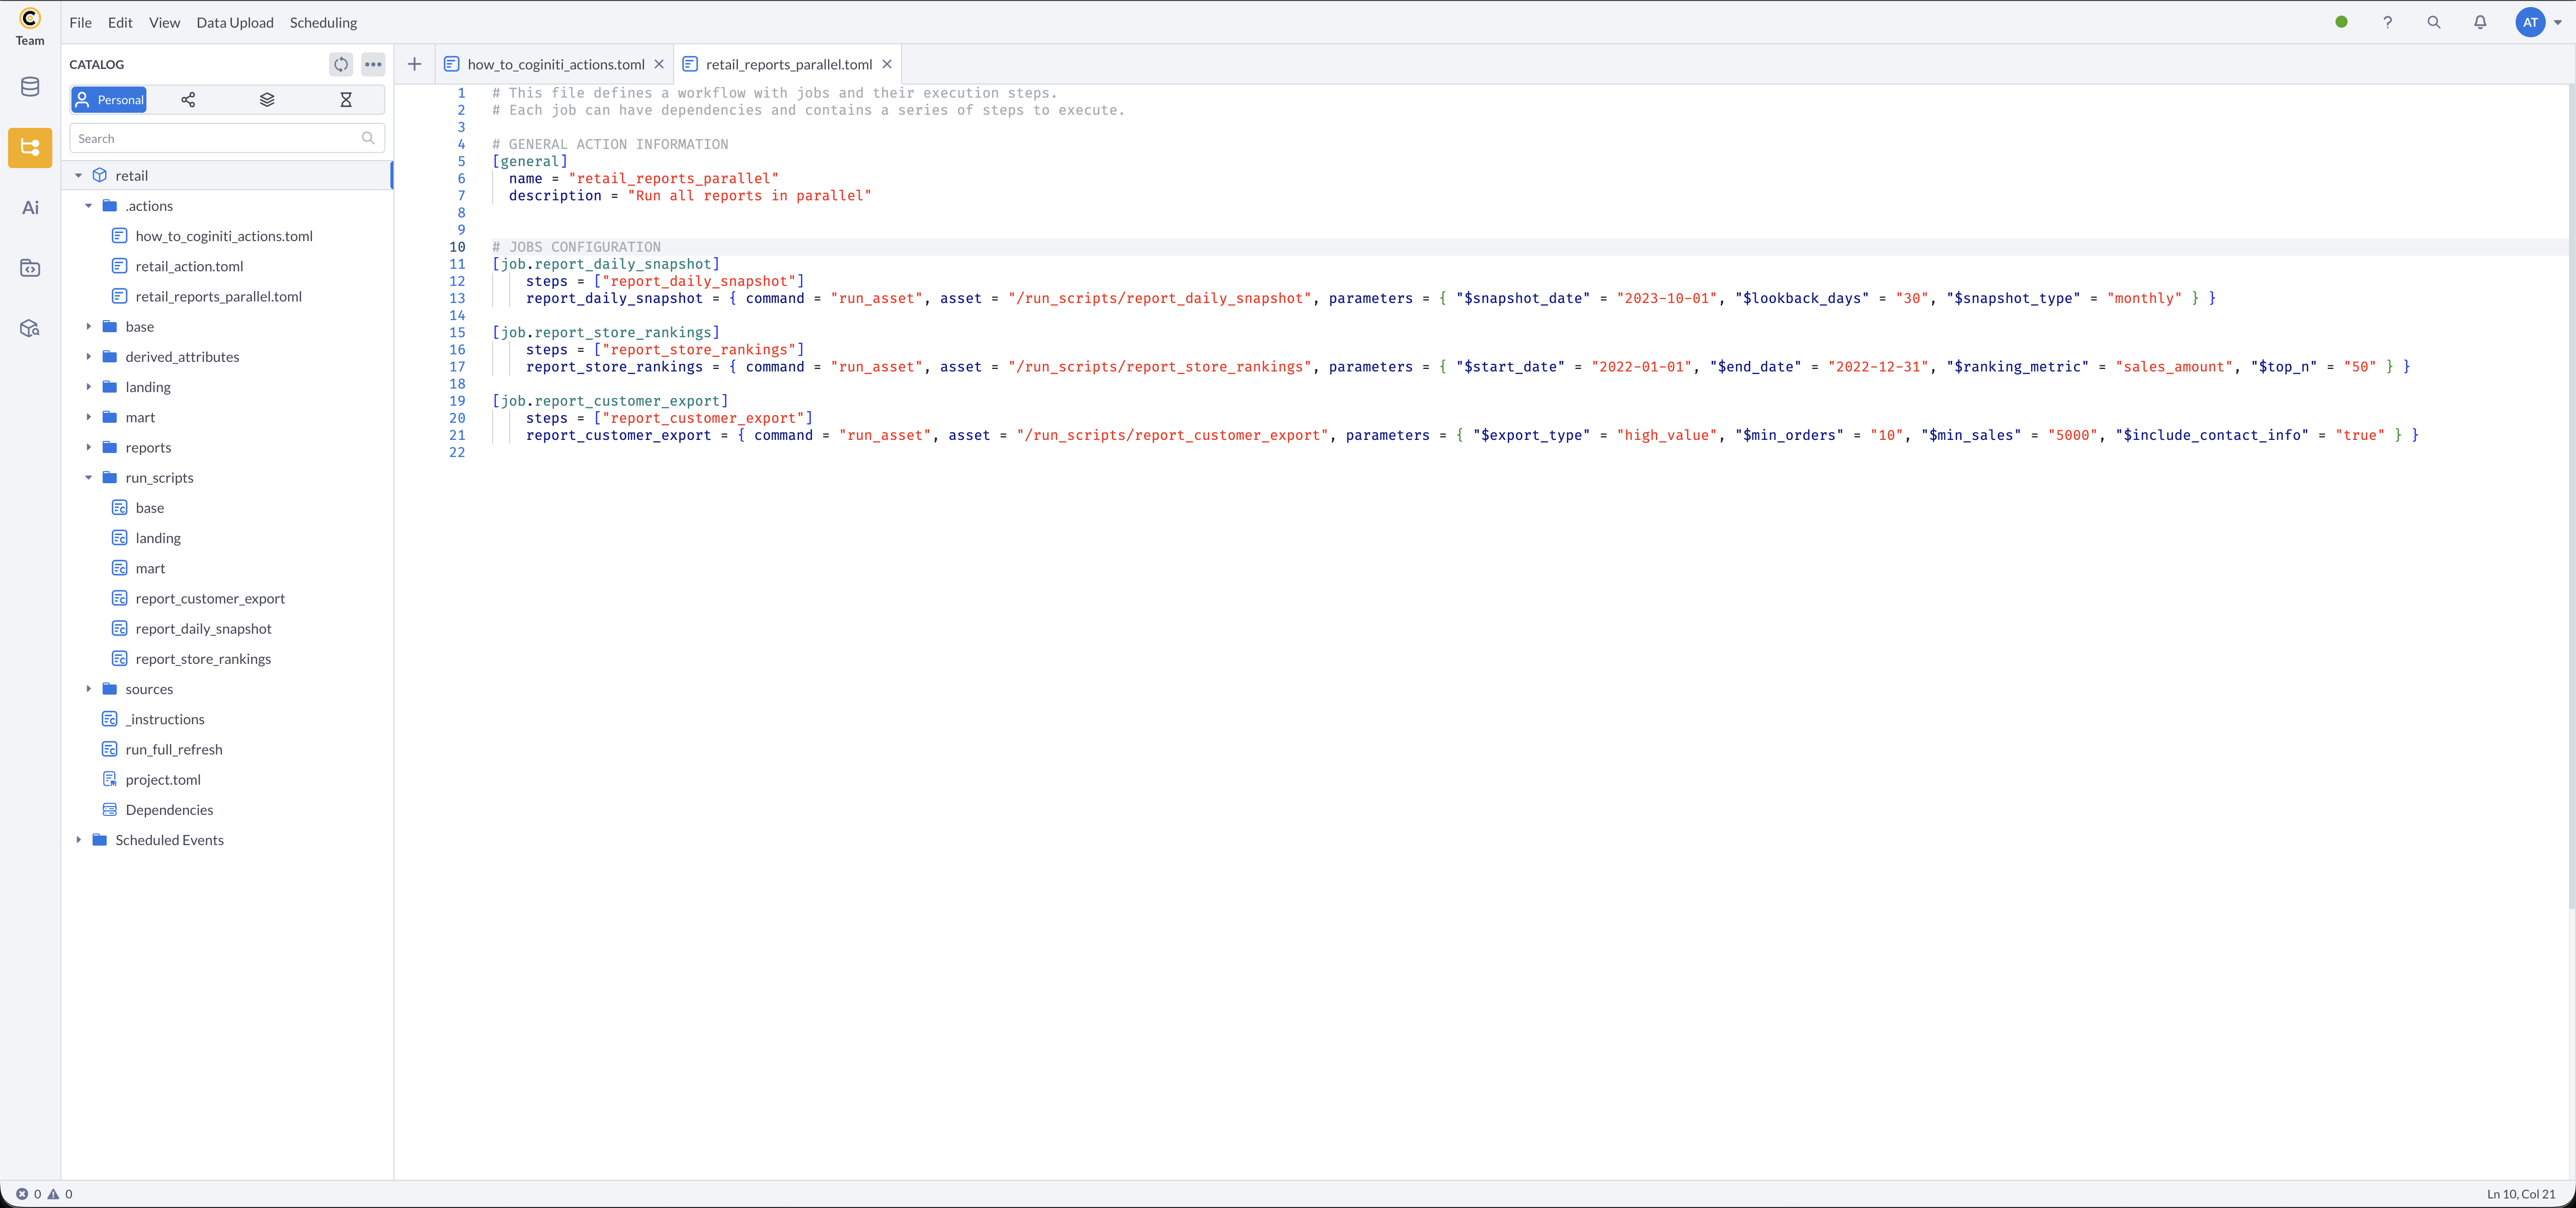Refresh the catalog with the sync icon
Screen dimensions: 2576x1208
pyautogui.click(x=341, y=64)
